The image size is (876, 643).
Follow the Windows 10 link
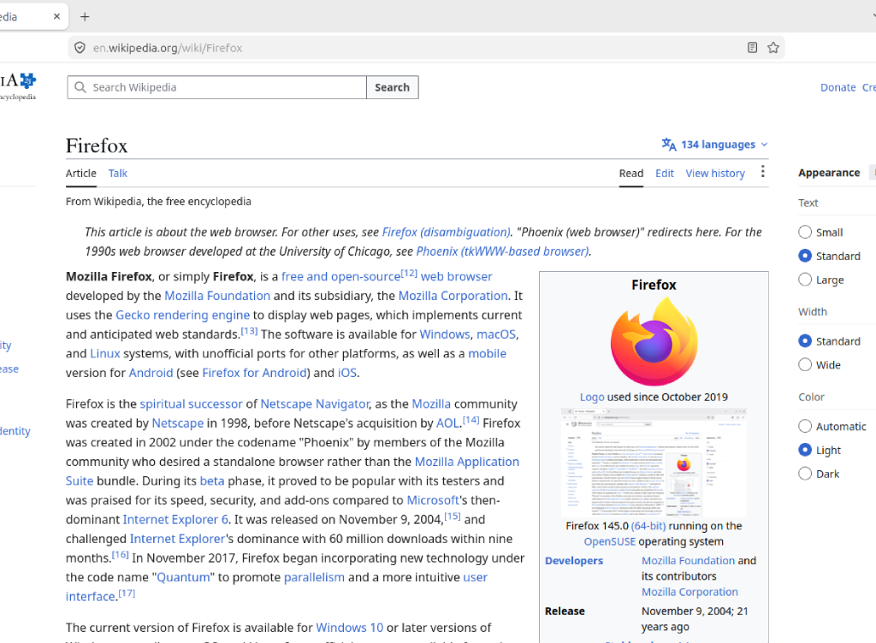pos(350,628)
